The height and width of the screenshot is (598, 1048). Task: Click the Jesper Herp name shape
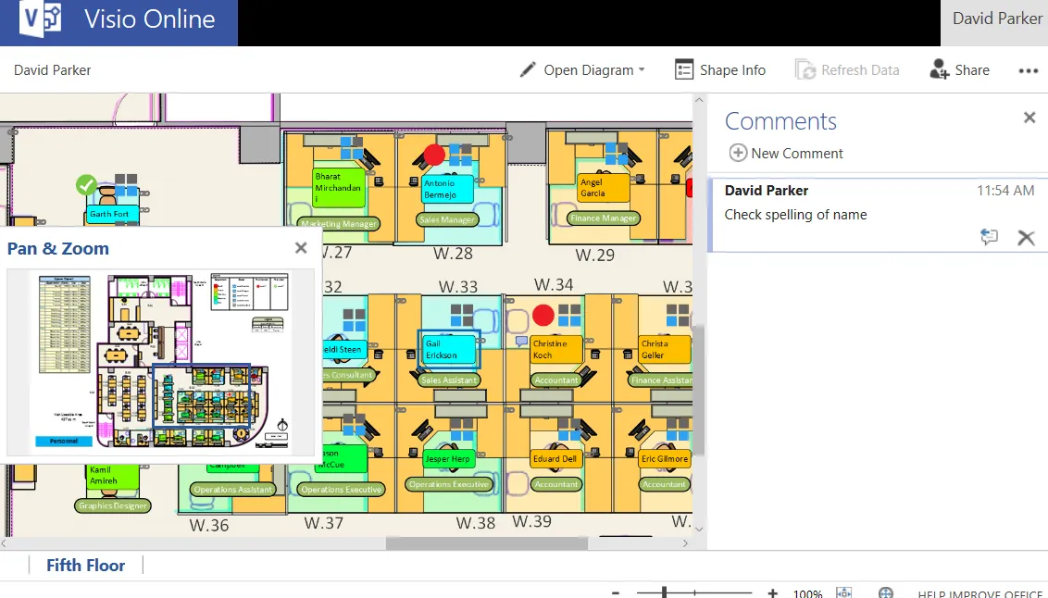click(449, 459)
